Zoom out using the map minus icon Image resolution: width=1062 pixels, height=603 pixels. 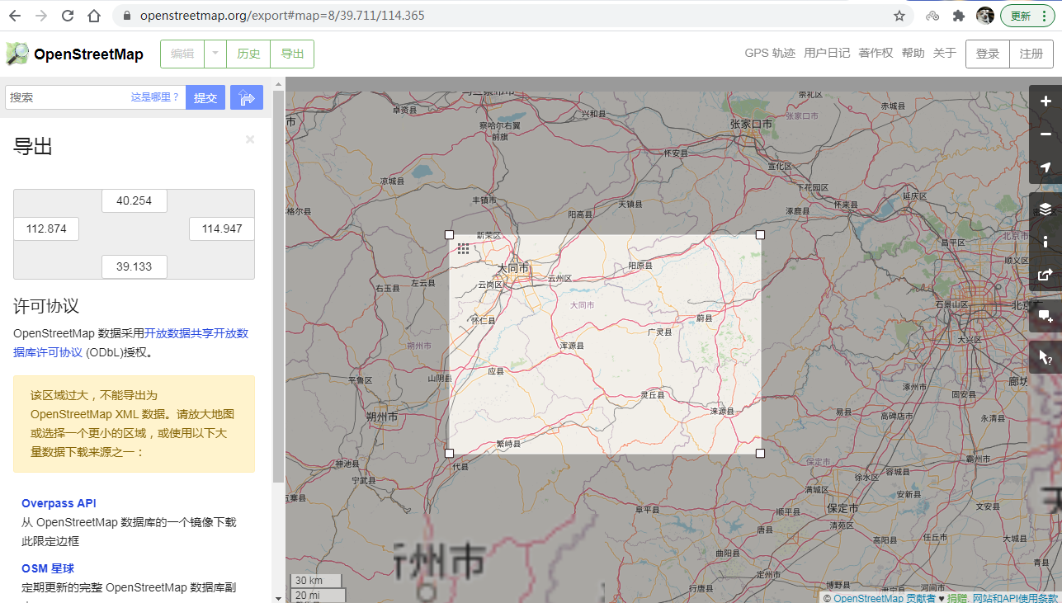[1045, 134]
